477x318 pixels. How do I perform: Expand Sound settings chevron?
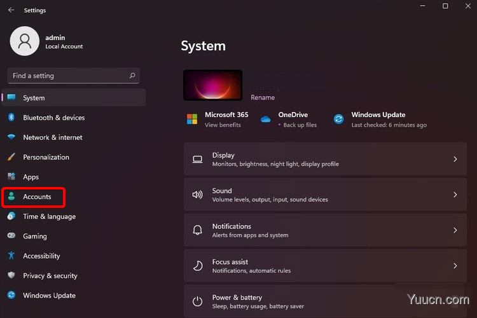(455, 195)
